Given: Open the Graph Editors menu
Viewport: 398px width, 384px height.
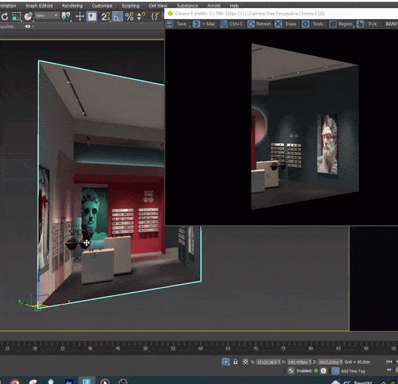Looking at the screenshot, I should click(x=40, y=5).
